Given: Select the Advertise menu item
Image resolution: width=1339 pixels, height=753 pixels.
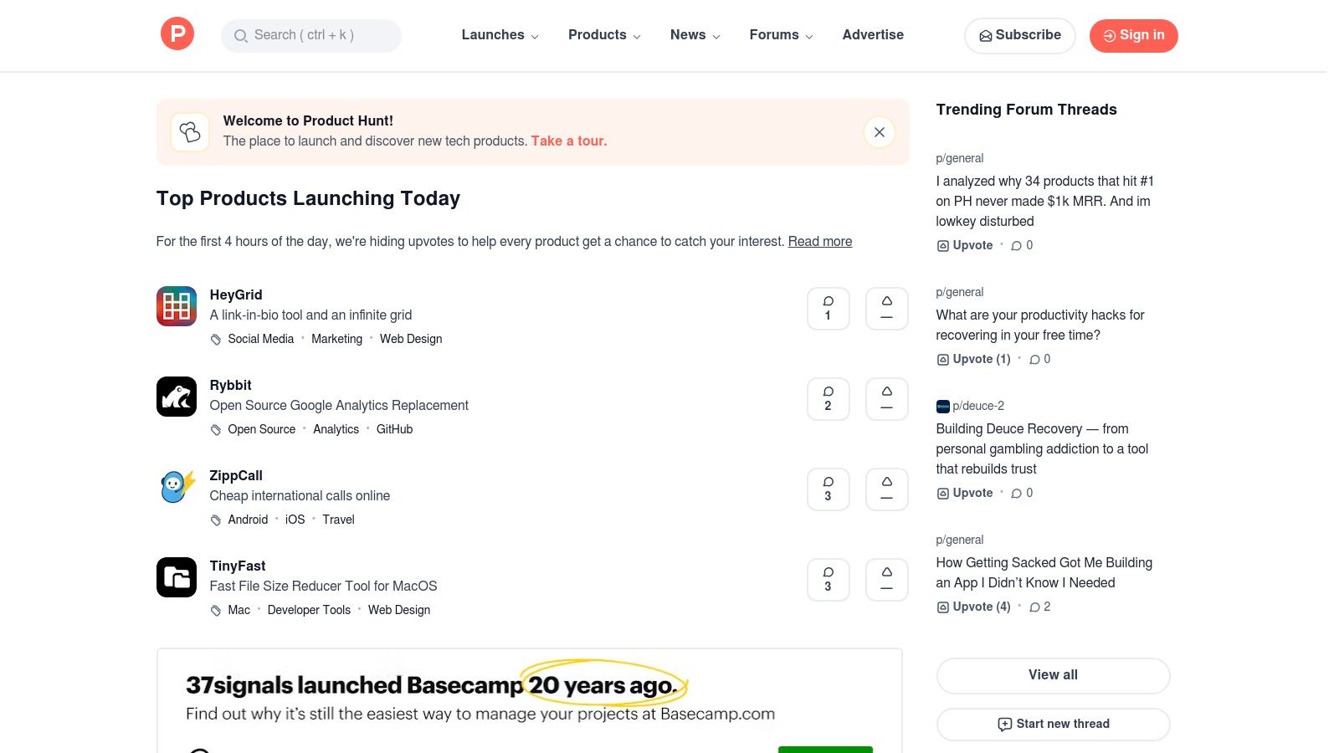Looking at the screenshot, I should click(x=873, y=35).
